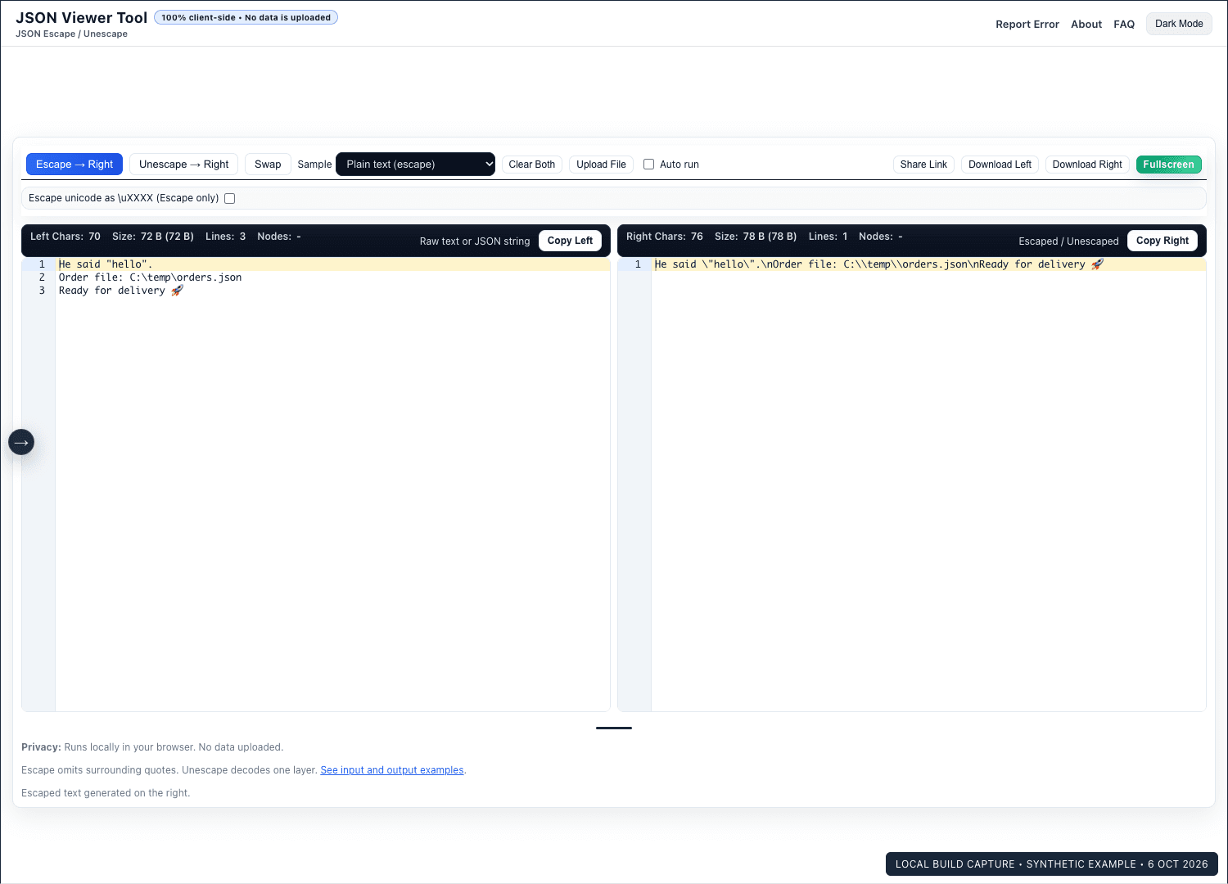Switch to Dark Mode
The width and height of the screenshot is (1228, 884).
[1179, 24]
